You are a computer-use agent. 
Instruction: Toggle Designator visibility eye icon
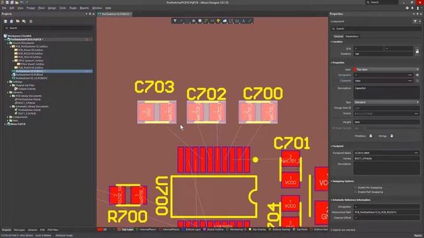click(x=417, y=75)
